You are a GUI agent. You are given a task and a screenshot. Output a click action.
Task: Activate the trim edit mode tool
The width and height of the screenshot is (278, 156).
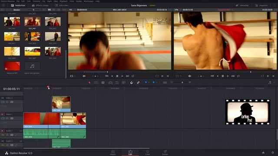pos(96,82)
